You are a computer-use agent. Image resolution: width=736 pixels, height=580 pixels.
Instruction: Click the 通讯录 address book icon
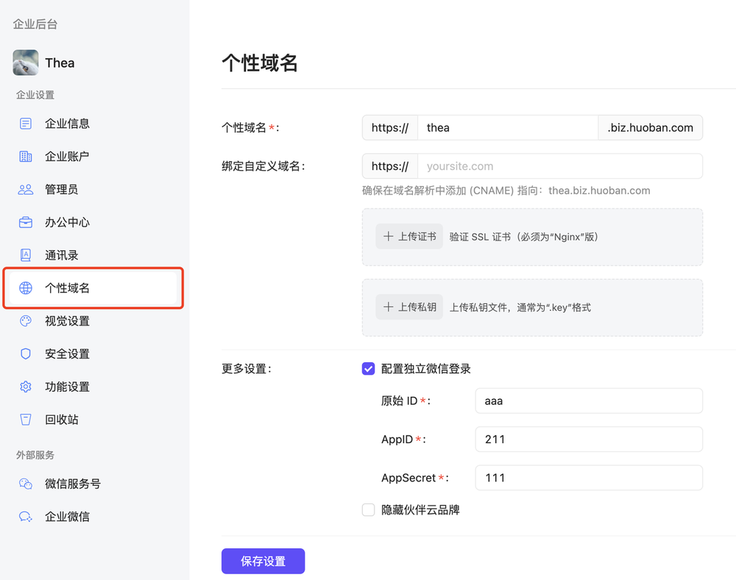pyautogui.click(x=26, y=255)
